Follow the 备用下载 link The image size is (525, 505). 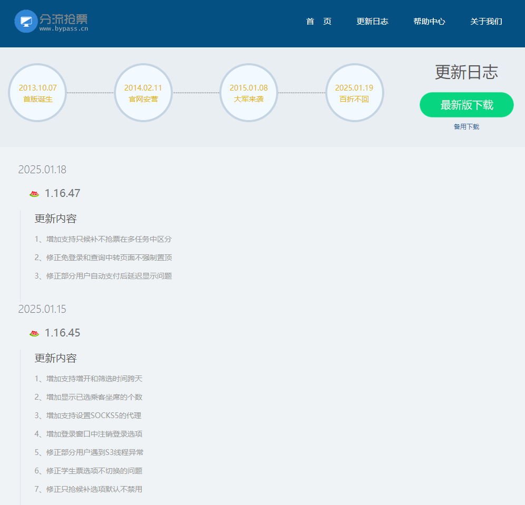[x=466, y=126]
